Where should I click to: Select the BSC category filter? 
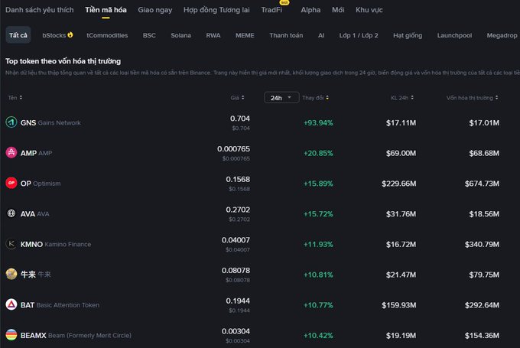click(x=149, y=35)
